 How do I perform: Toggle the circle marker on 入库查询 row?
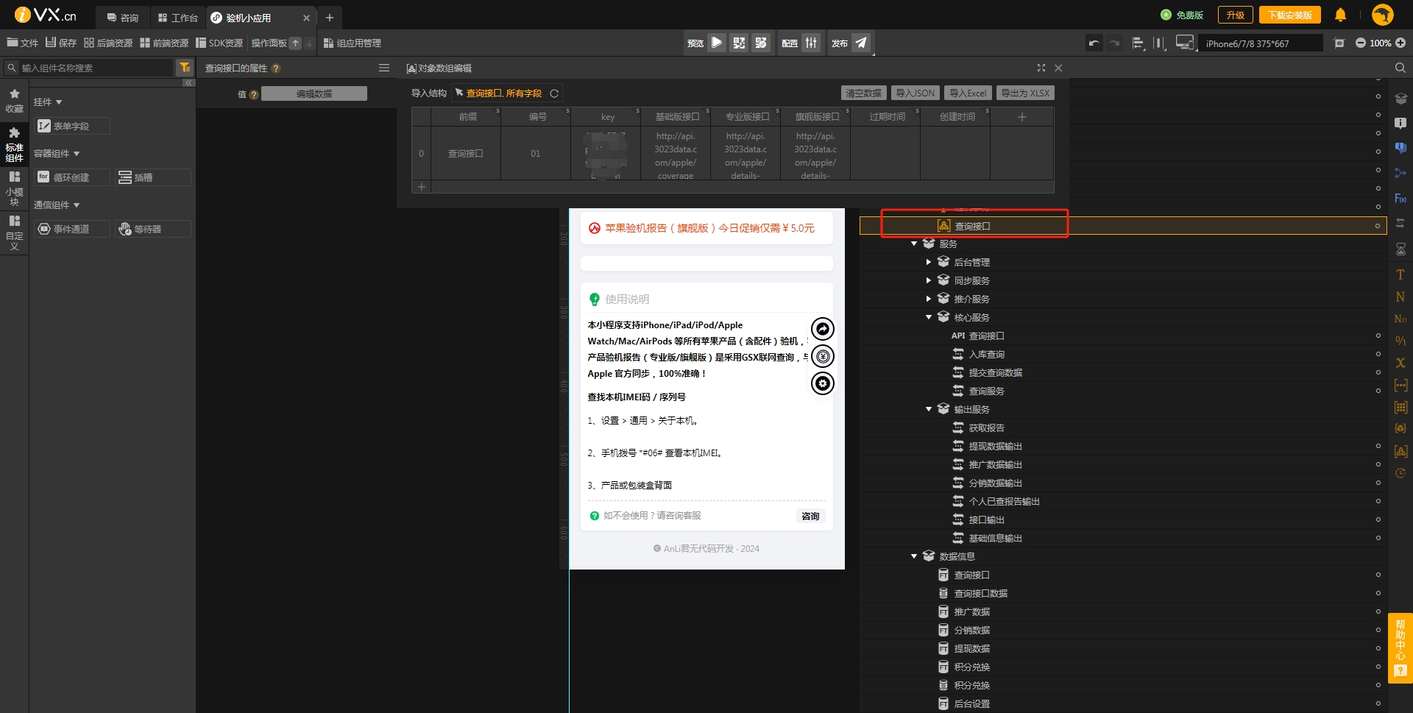point(1378,354)
